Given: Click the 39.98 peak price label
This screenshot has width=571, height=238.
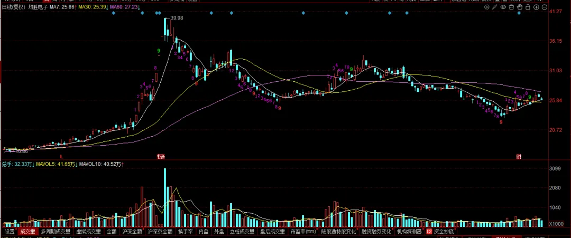Looking at the screenshot, I should (177, 18).
